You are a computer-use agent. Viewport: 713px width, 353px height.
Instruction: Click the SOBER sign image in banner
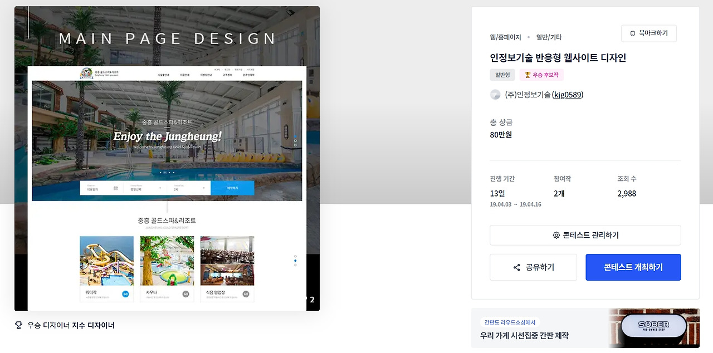coord(654,327)
